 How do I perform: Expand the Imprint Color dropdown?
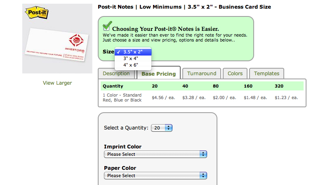coord(155,154)
